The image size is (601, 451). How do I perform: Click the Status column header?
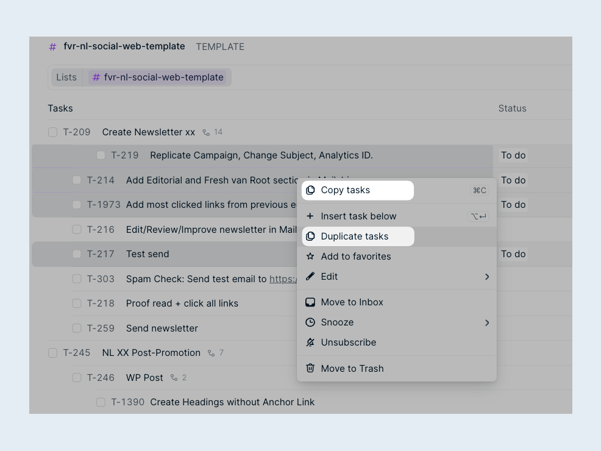(x=512, y=108)
